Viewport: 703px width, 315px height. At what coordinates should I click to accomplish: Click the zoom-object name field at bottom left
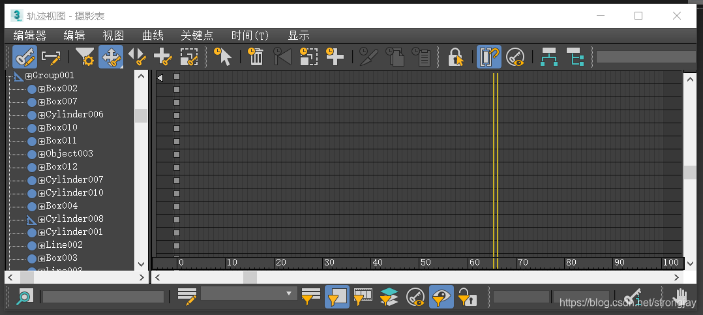click(x=103, y=297)
